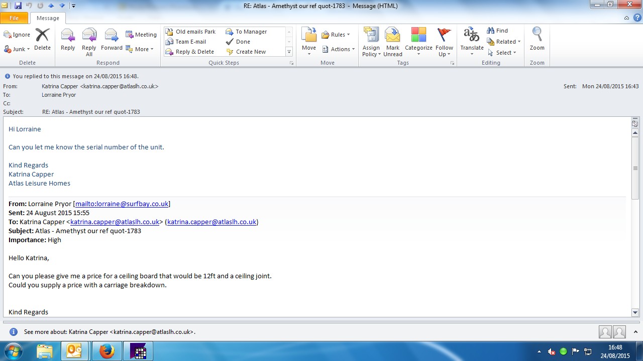Switch to Outlook on the taskbar
Screen dimensions: 643x361
pos(74,351)
